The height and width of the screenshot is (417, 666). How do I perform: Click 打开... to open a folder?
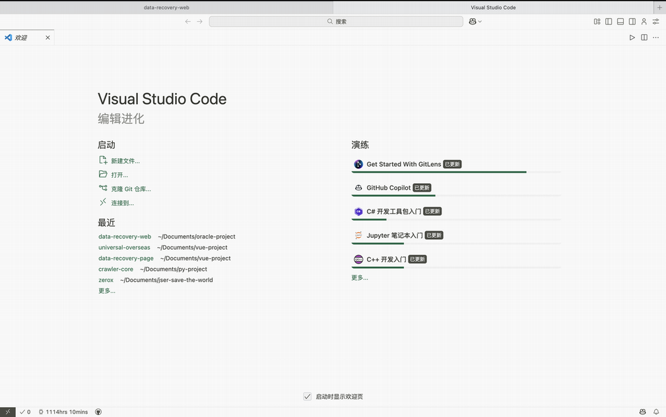(119, 175)
